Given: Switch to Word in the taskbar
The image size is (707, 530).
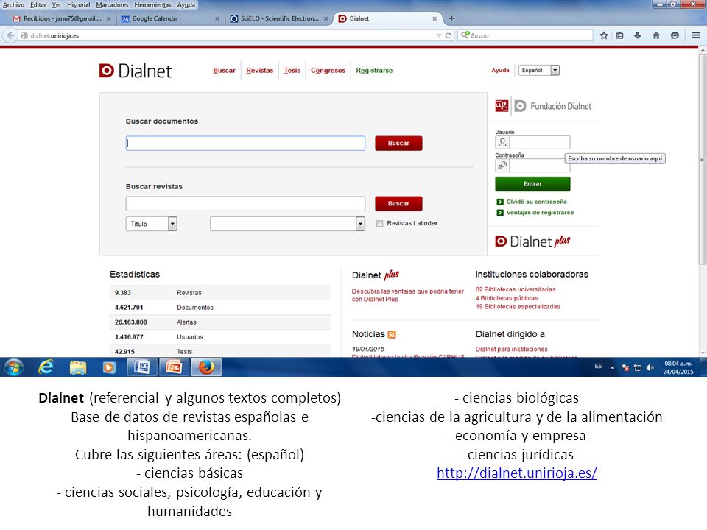Looking at the screenshot, I should (x=142, y=367).
